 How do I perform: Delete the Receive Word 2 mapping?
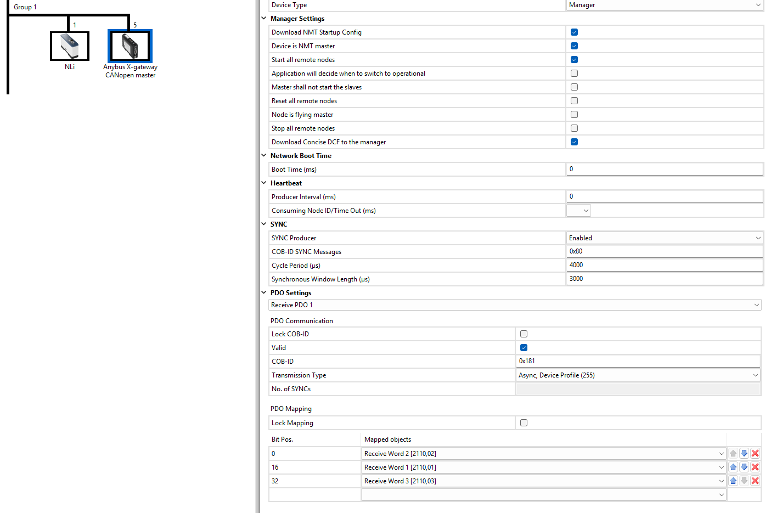click(755, 453)
